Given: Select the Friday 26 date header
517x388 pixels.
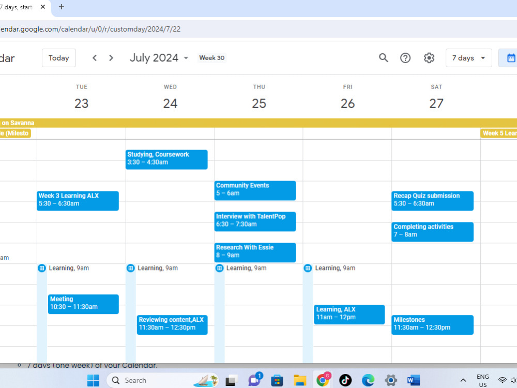Looking at the screenshot, I should point(347,103).
